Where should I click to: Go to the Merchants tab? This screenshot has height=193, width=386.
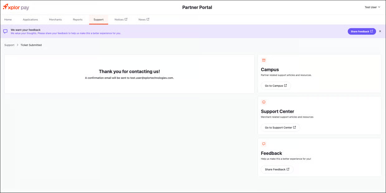[x=55, y=20]
